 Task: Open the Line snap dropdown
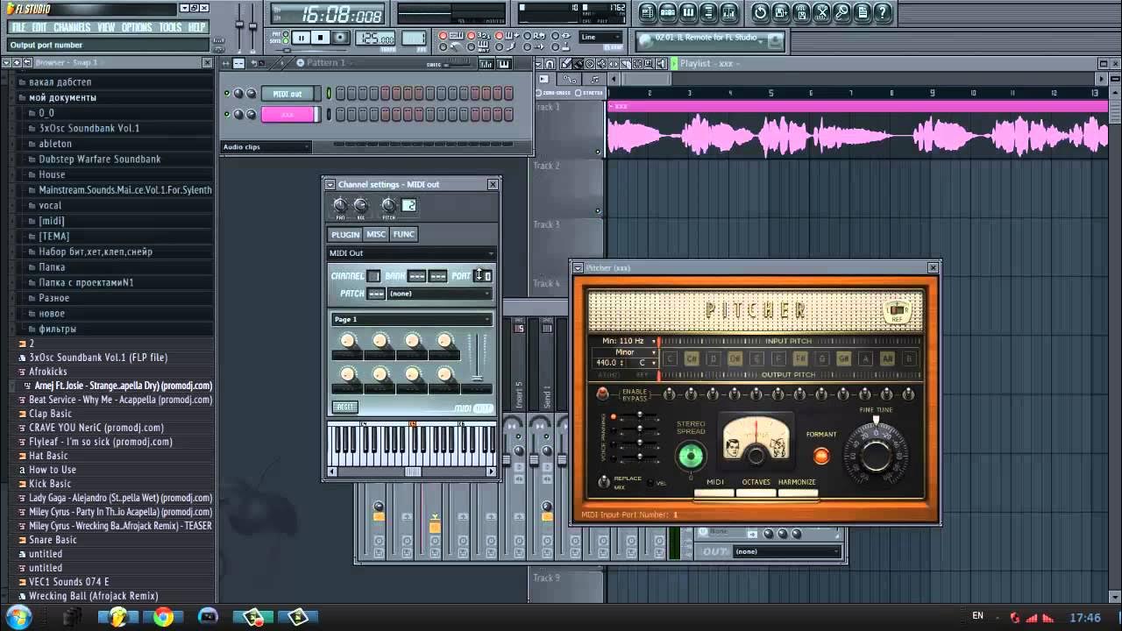coord(600,38)
